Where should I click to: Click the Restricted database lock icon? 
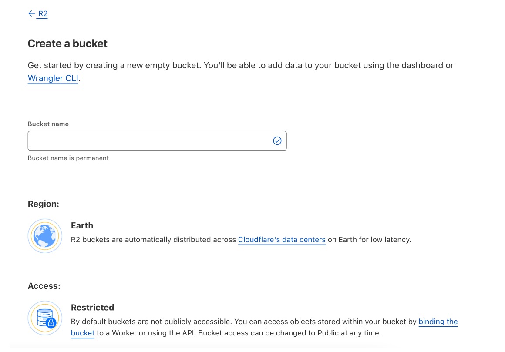(45, 318)
